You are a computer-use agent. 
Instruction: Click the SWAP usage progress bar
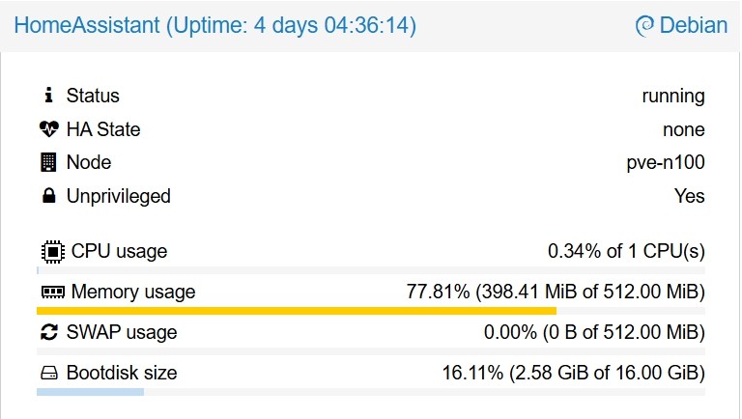(x=371, y=351)
